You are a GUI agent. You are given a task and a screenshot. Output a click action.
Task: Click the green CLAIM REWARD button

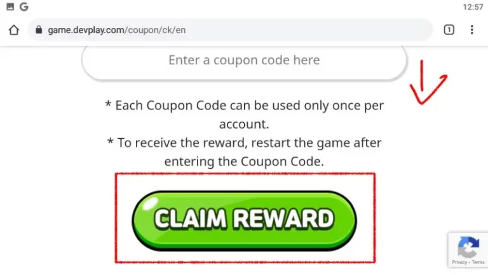[244, 221]
